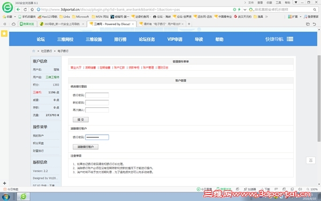
Task: Open the extensions dropdown arrow
Action: coord(301,17)
